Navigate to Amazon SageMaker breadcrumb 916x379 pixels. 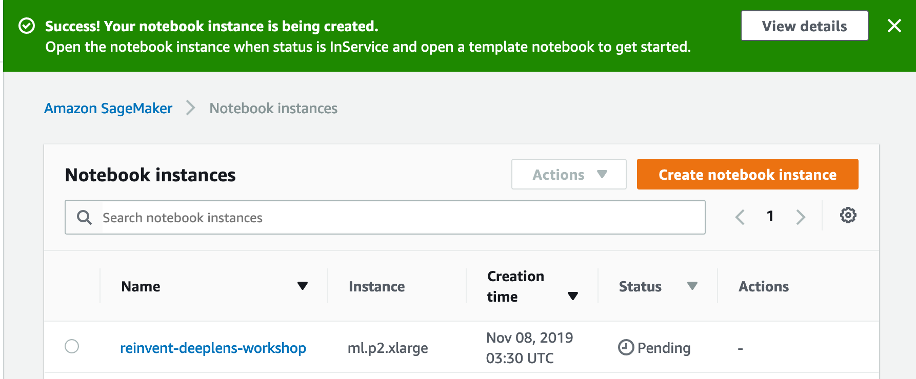click(108, 108)
